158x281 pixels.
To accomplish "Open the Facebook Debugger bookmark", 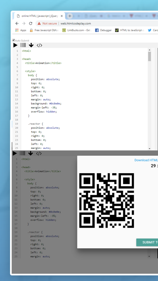I will (x=104, y=30).
